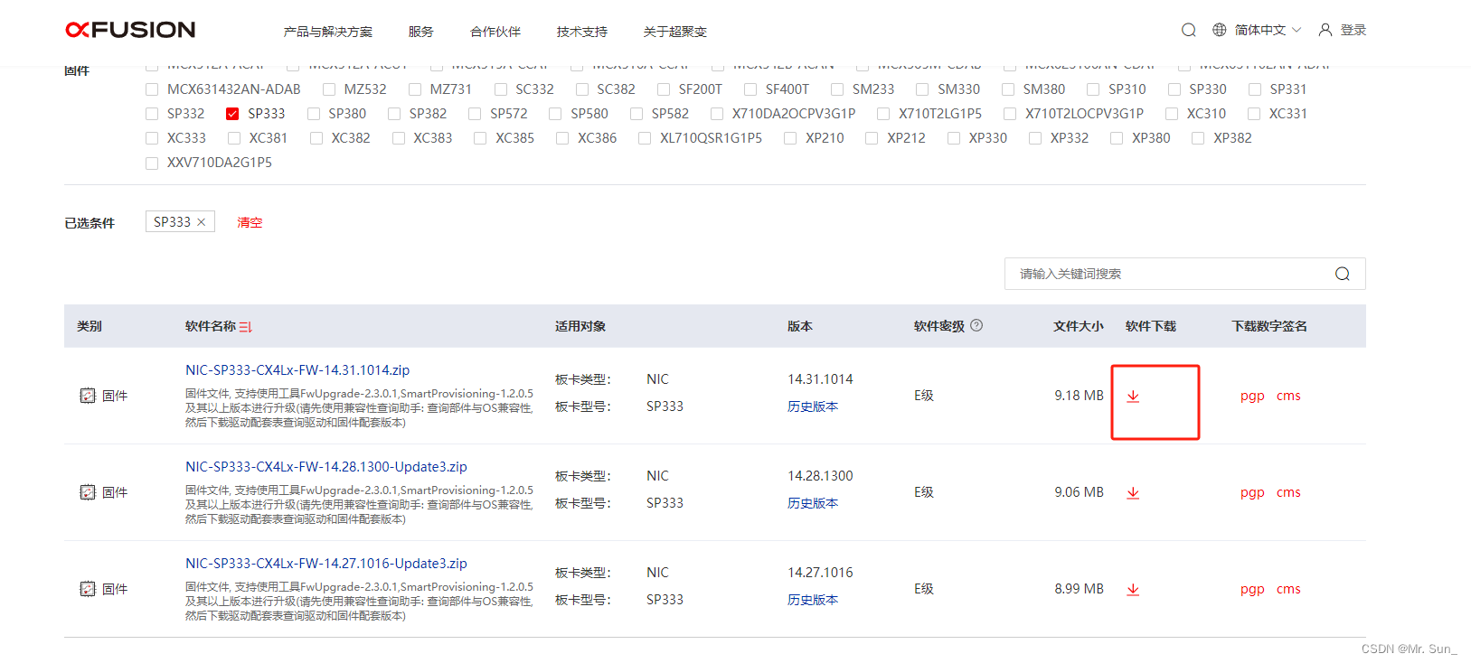The image size is (1471, 663).
Task: Tick the SF200T checkbox
Action: point(664,89)
